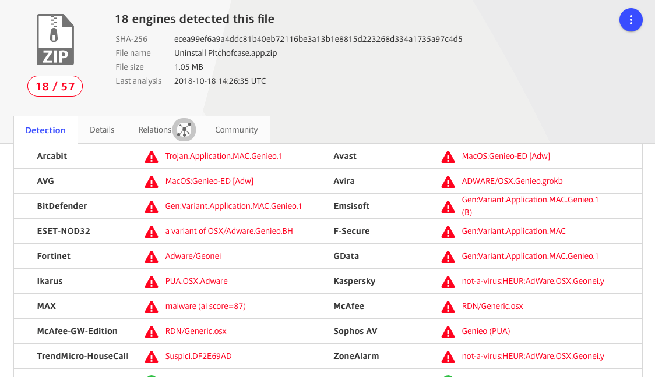The image size is (655, 377).
Task: Click the SHA-256 hash value
Action: click(x=318, y=39)
